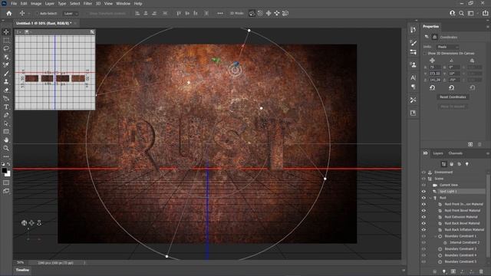Activate Roll 3D Object mode icon

pyautogui.click(x=260, y=14)
